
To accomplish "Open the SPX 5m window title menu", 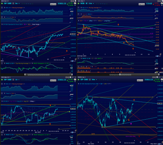I will tap(5, 1).
